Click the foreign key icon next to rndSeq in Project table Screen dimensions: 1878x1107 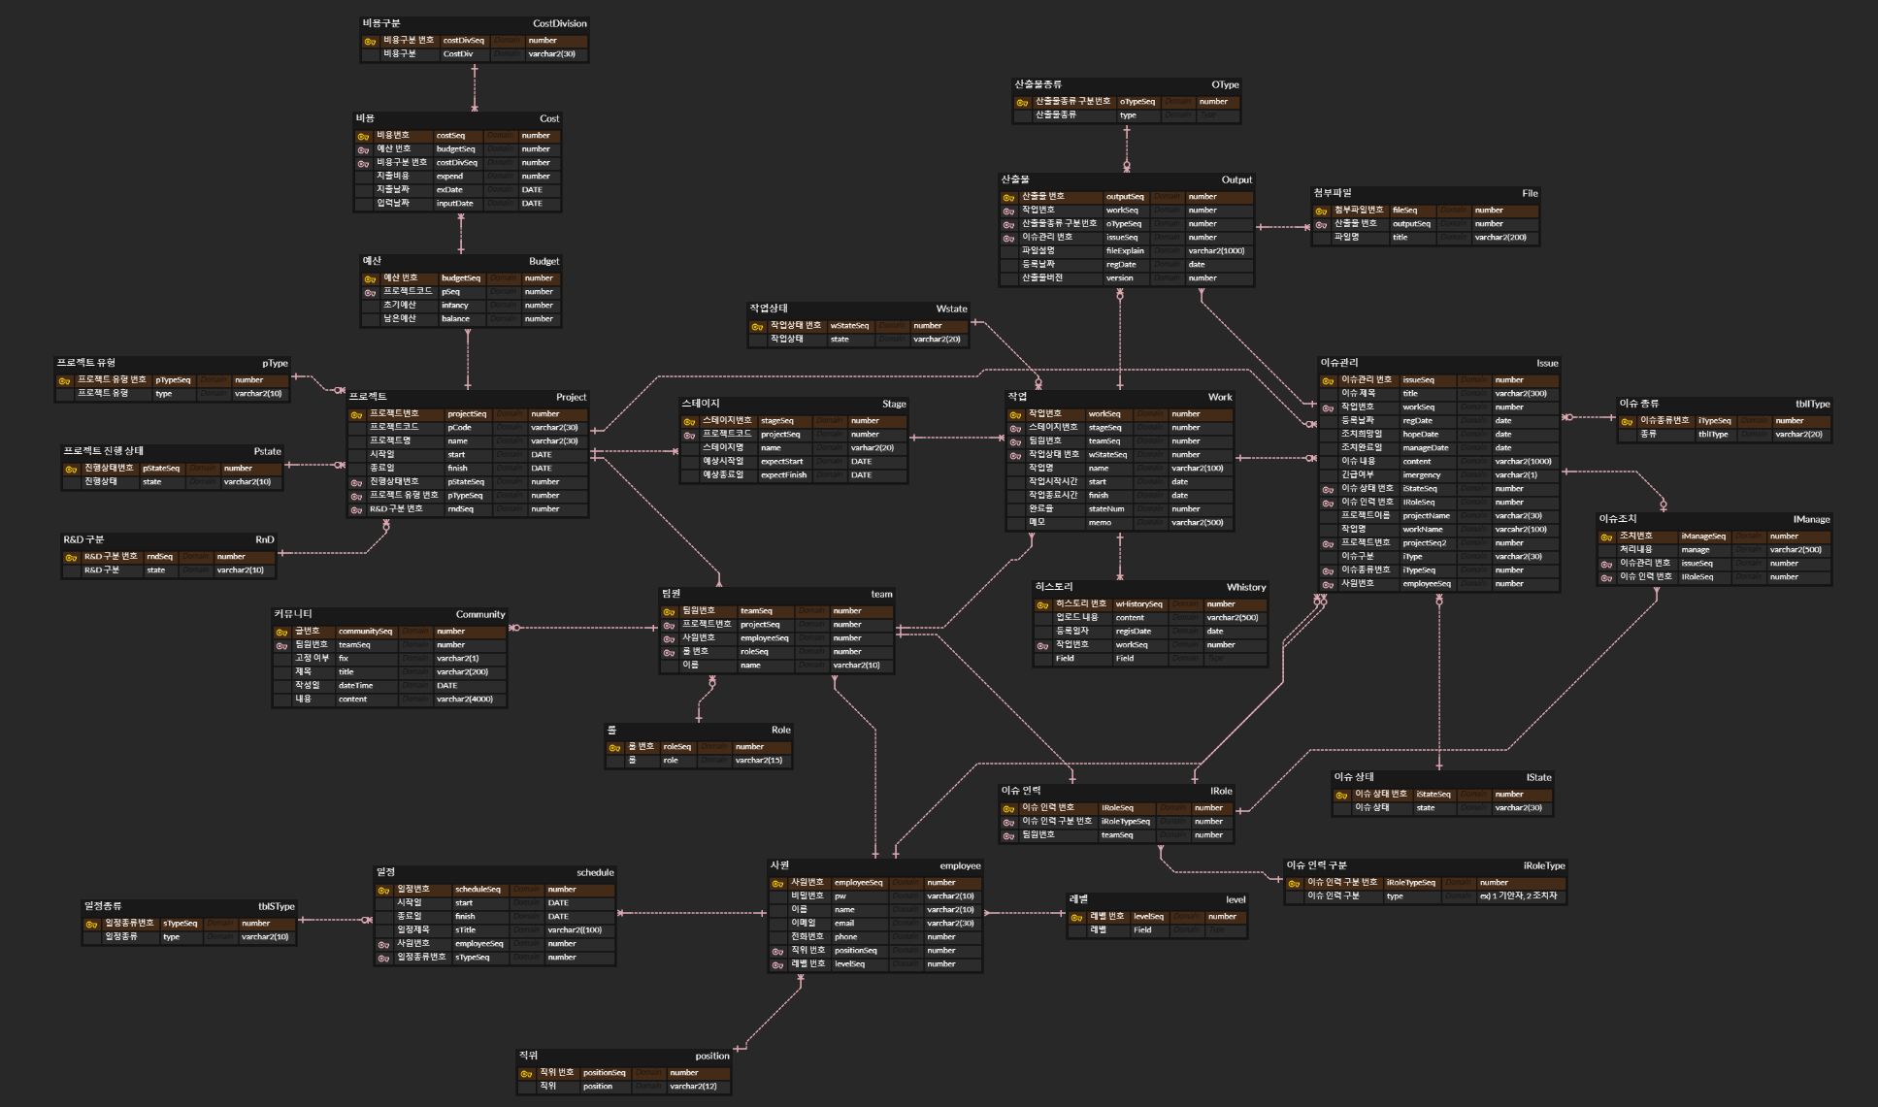tap(356, 509)
